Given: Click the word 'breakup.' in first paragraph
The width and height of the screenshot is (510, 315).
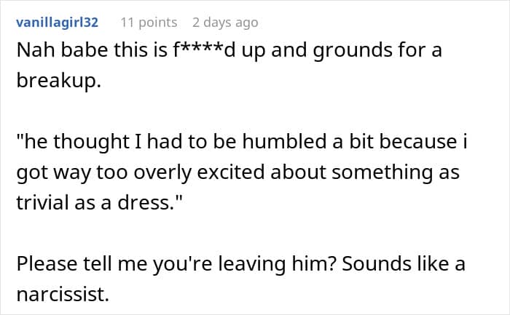Looking at the screenshot, I should (59, 80).
